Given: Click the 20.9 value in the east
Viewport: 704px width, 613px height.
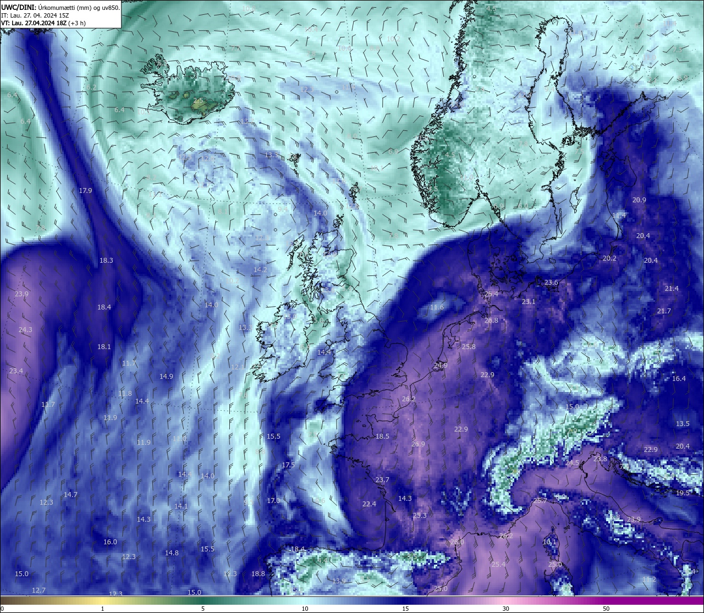Looking at the screenshot, I should (639, 200).
